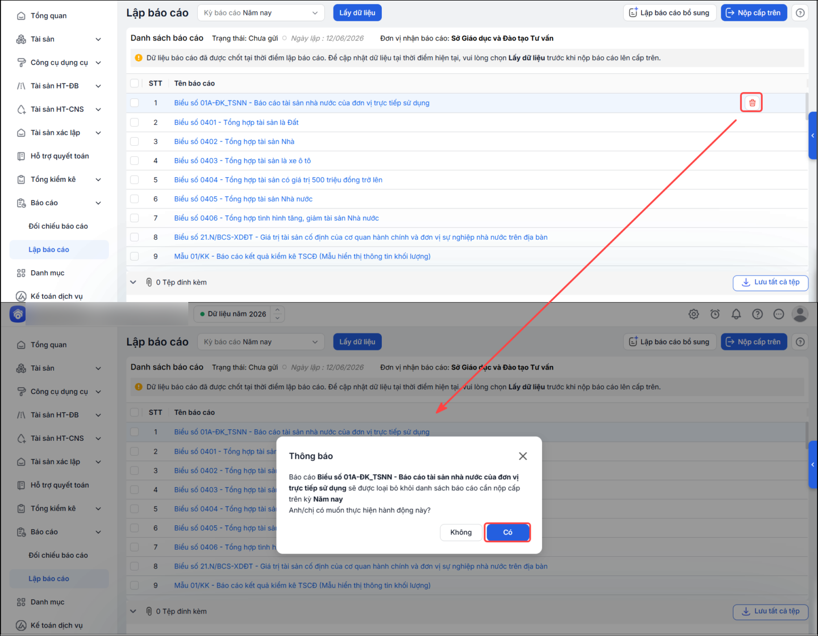Click Lập báo cáo bổ sung in upper screenshot
This screenshot has height=636, width=818.
[670, 13]
